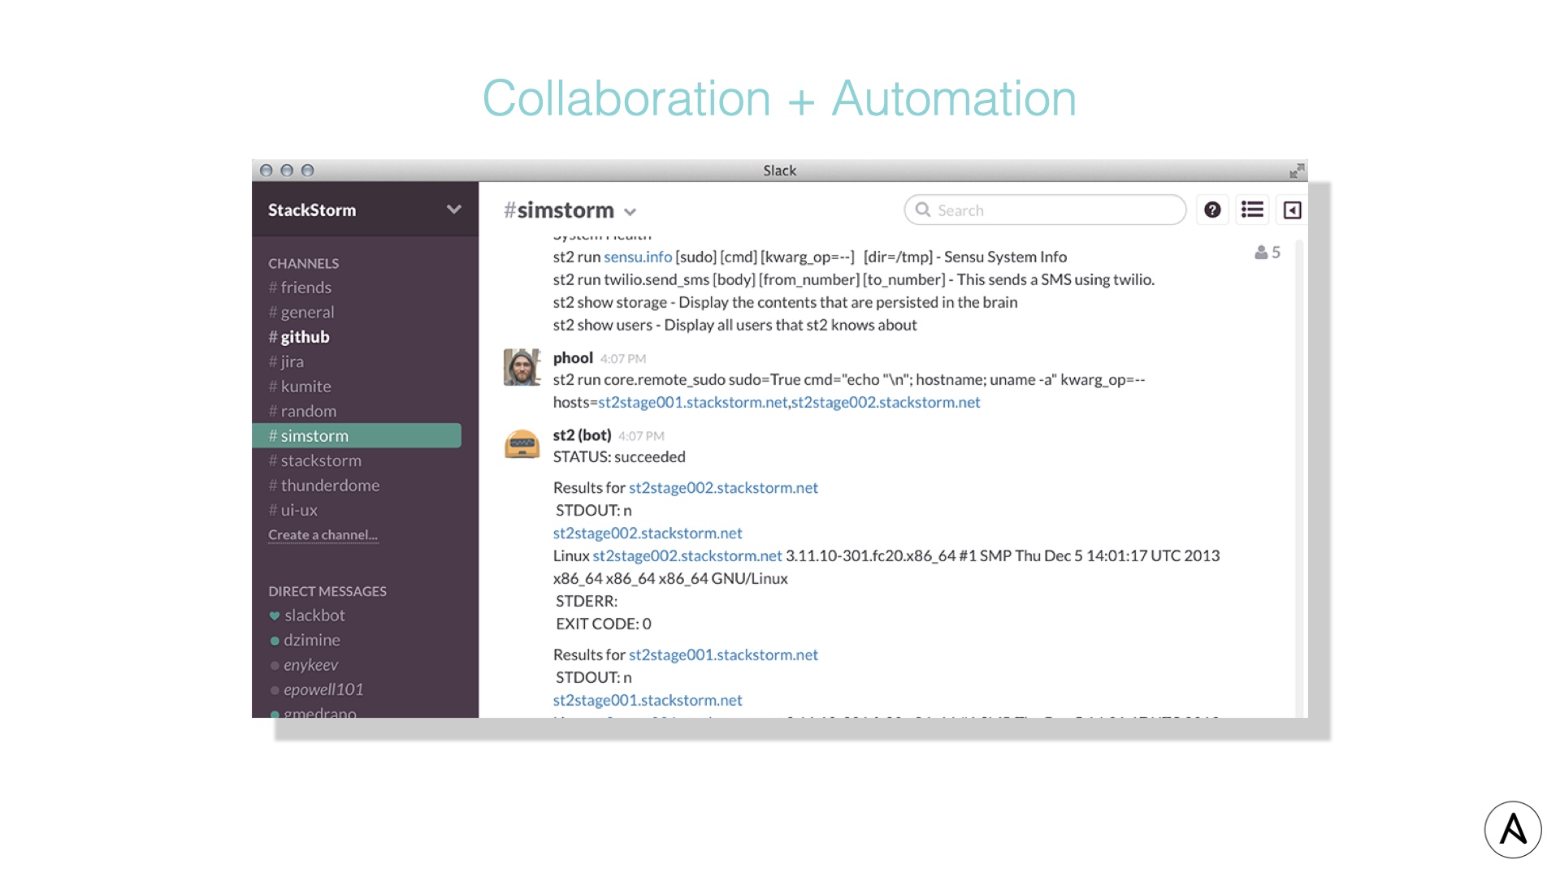1560x877 pixels.
Task: Select the active #simstorm channel
Action: click(357, 436)
